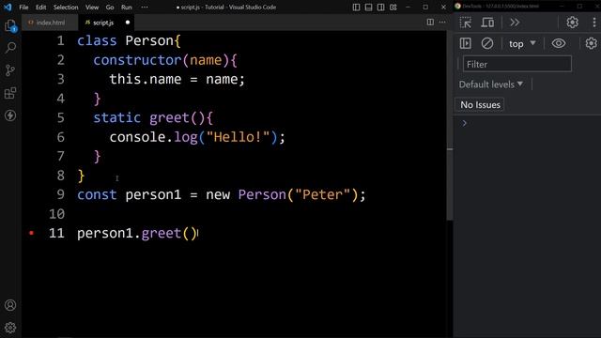Open the Selection menu

[x=66, y=7]
